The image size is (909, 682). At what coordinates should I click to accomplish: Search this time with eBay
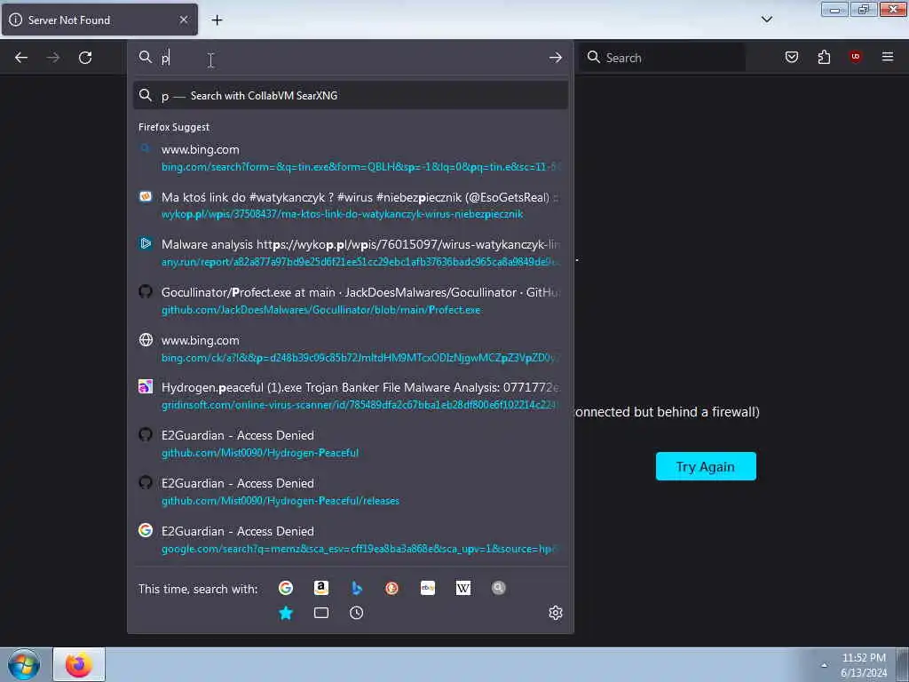(428, 588)
